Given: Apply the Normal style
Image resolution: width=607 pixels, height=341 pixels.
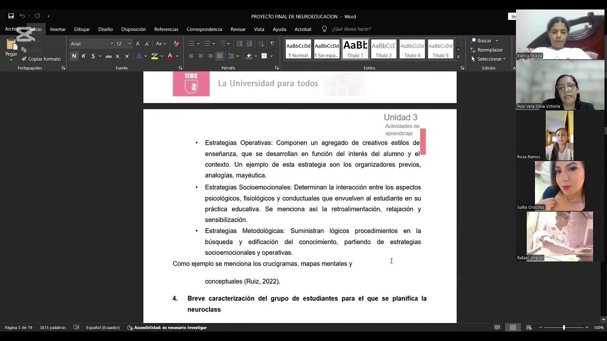Looking at the screenshot, I should (x=298, y=49).
